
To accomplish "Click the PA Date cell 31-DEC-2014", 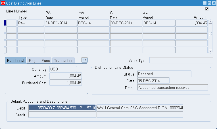I will (x=61, y=23).
